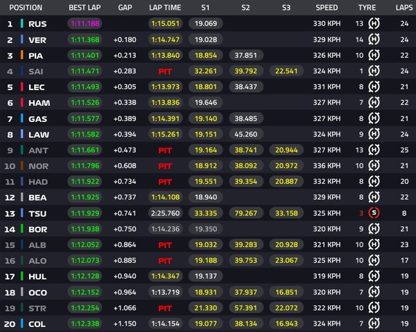Click the red PIT label for NOR
Viewport: 416px width, 332px height.
[x=165, y=166]
